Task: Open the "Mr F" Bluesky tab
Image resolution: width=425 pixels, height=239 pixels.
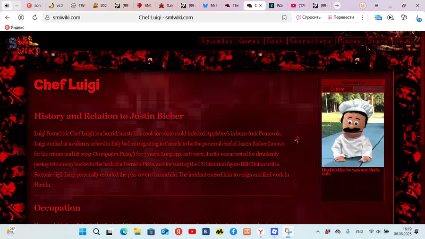Action: (210, 5)
